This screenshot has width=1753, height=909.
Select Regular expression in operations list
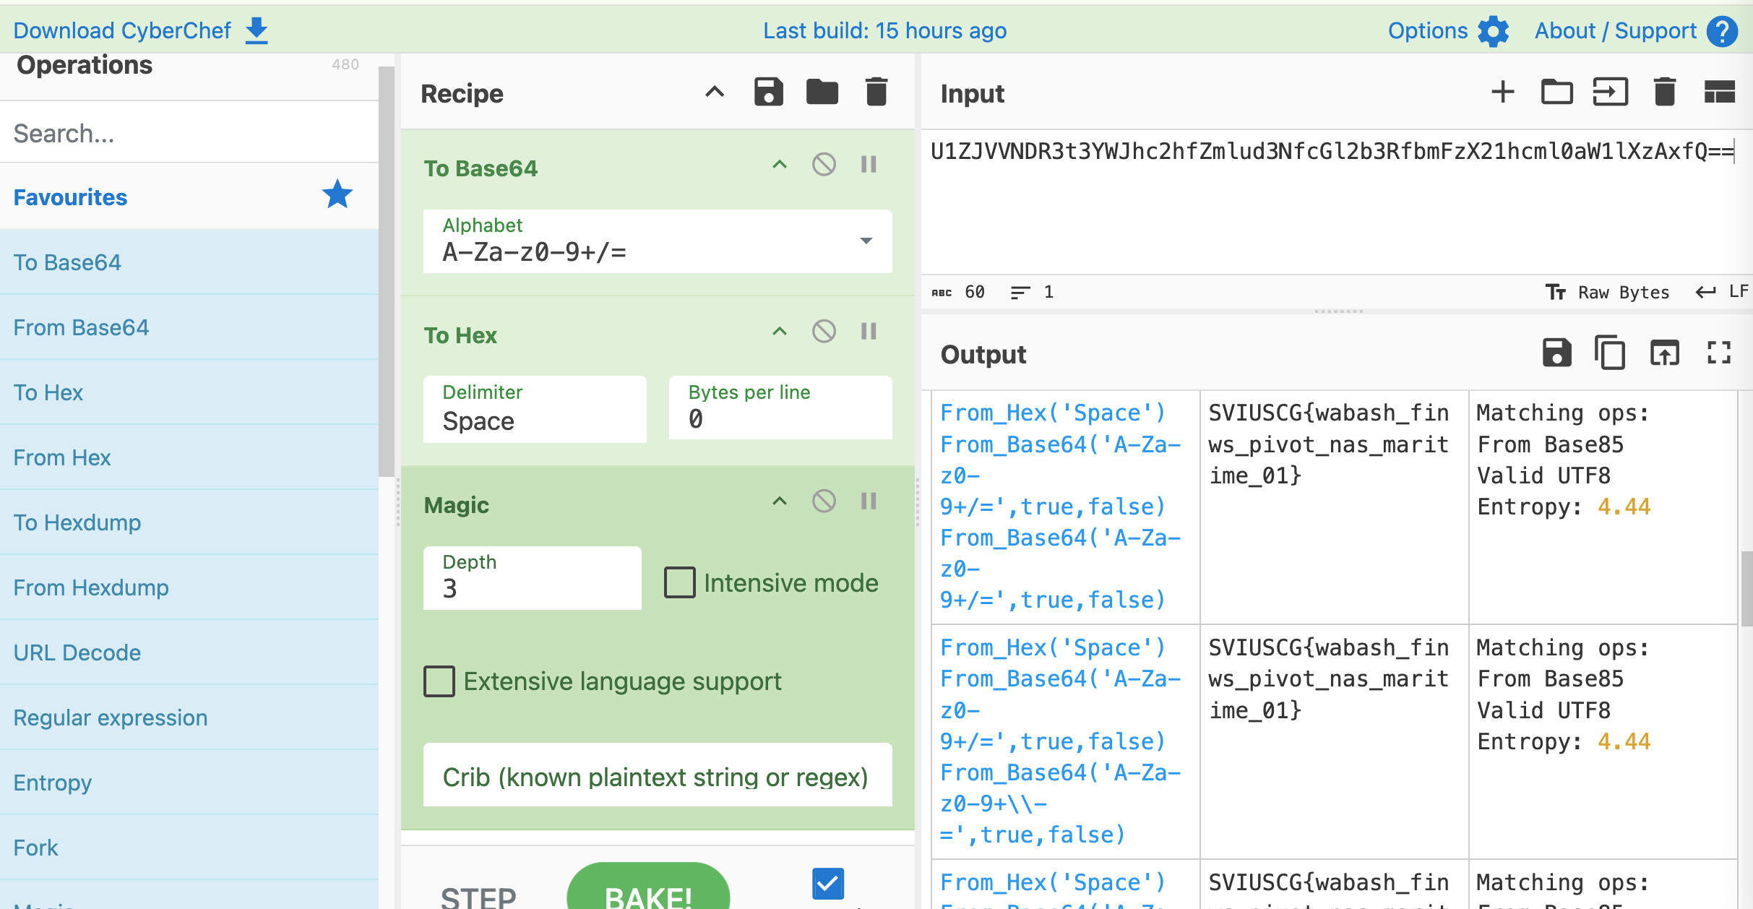click(189, 718)
